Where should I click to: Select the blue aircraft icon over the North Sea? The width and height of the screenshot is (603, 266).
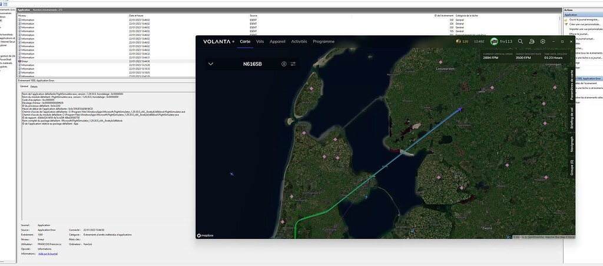coord(231,174)
